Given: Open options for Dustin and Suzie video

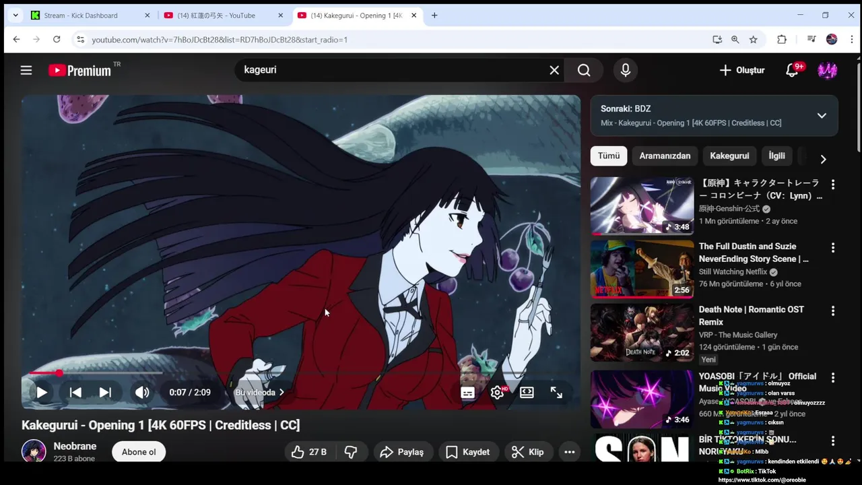Looking at the screenshot, I should (833, 248).
